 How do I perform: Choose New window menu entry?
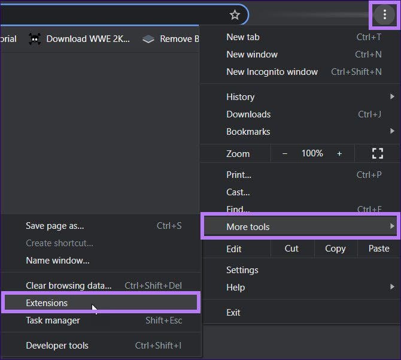coord(300,55)
